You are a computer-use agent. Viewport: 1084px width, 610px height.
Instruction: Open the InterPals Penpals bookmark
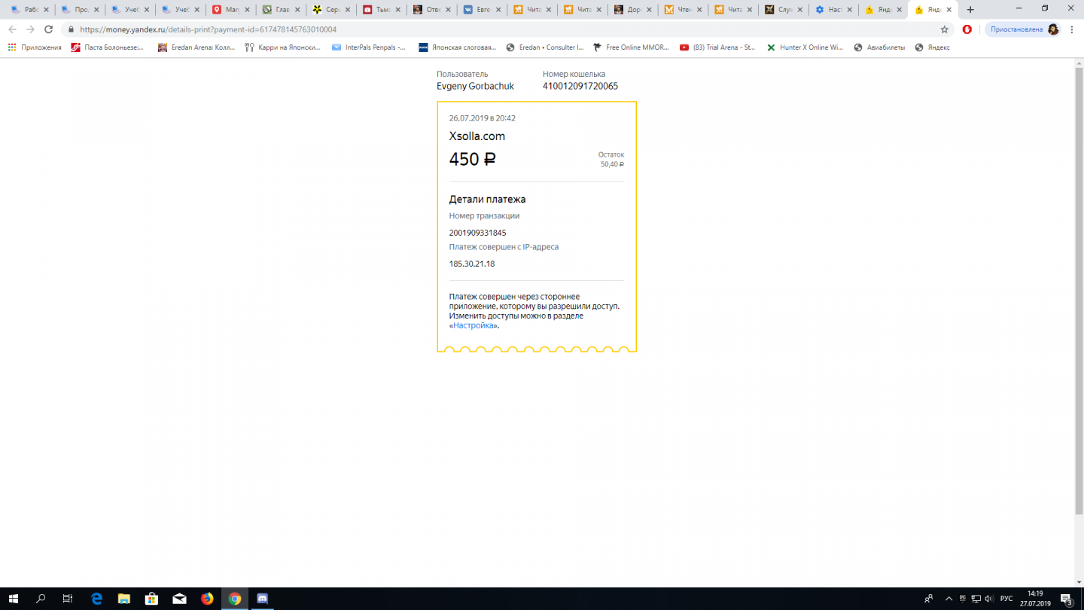(369, 47)
